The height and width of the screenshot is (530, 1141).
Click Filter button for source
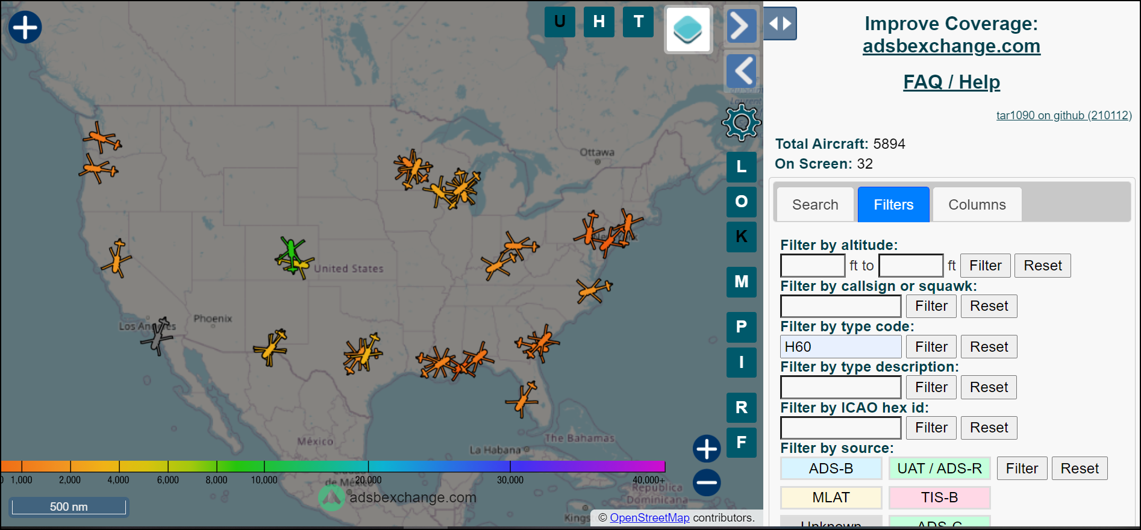tap(1022, 469)
